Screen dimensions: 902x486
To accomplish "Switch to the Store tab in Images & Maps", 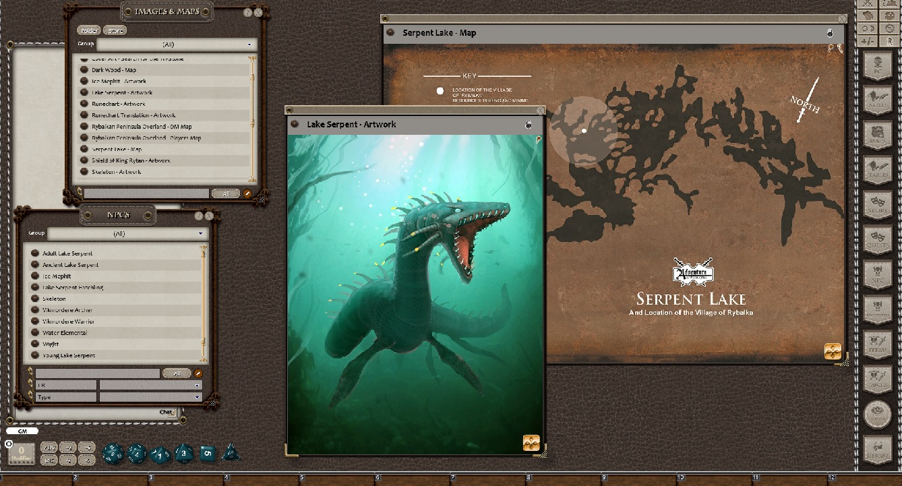I will (114, 31).
